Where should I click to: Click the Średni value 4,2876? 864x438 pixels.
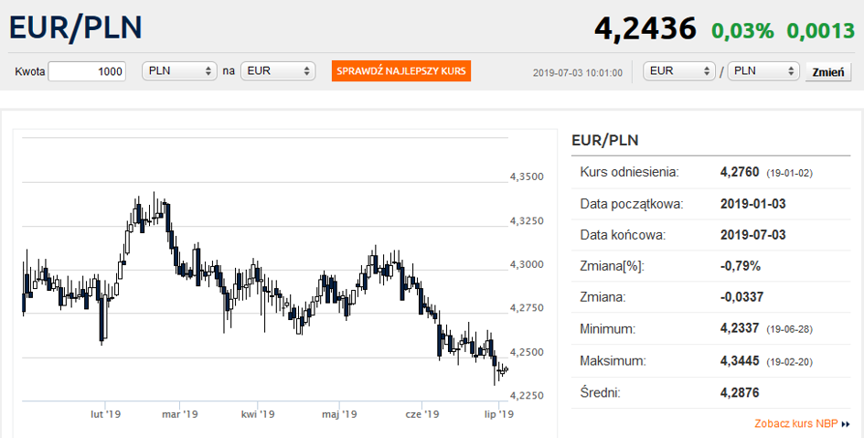(x=740, y=392)
